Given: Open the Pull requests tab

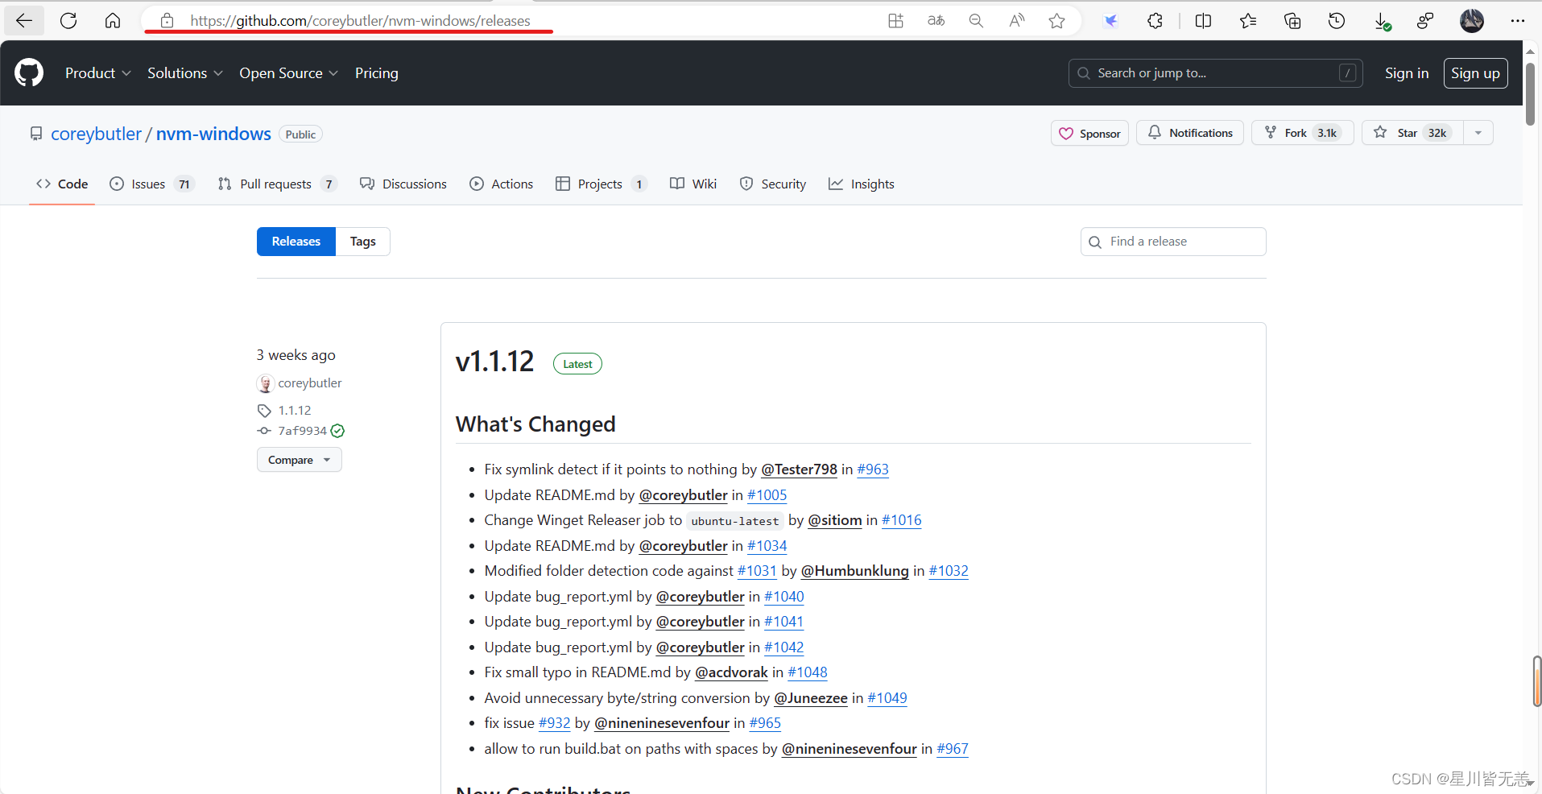Looking at the screenshot, I should point(277,184).
